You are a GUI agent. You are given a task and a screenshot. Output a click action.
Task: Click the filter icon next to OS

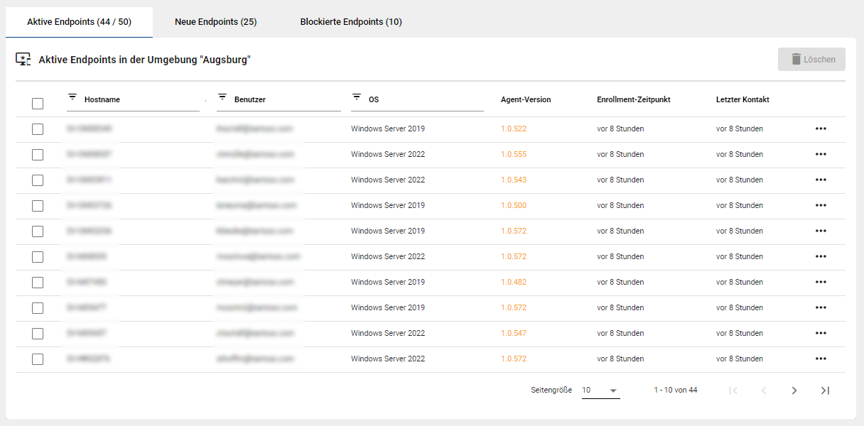coord(357,97)
